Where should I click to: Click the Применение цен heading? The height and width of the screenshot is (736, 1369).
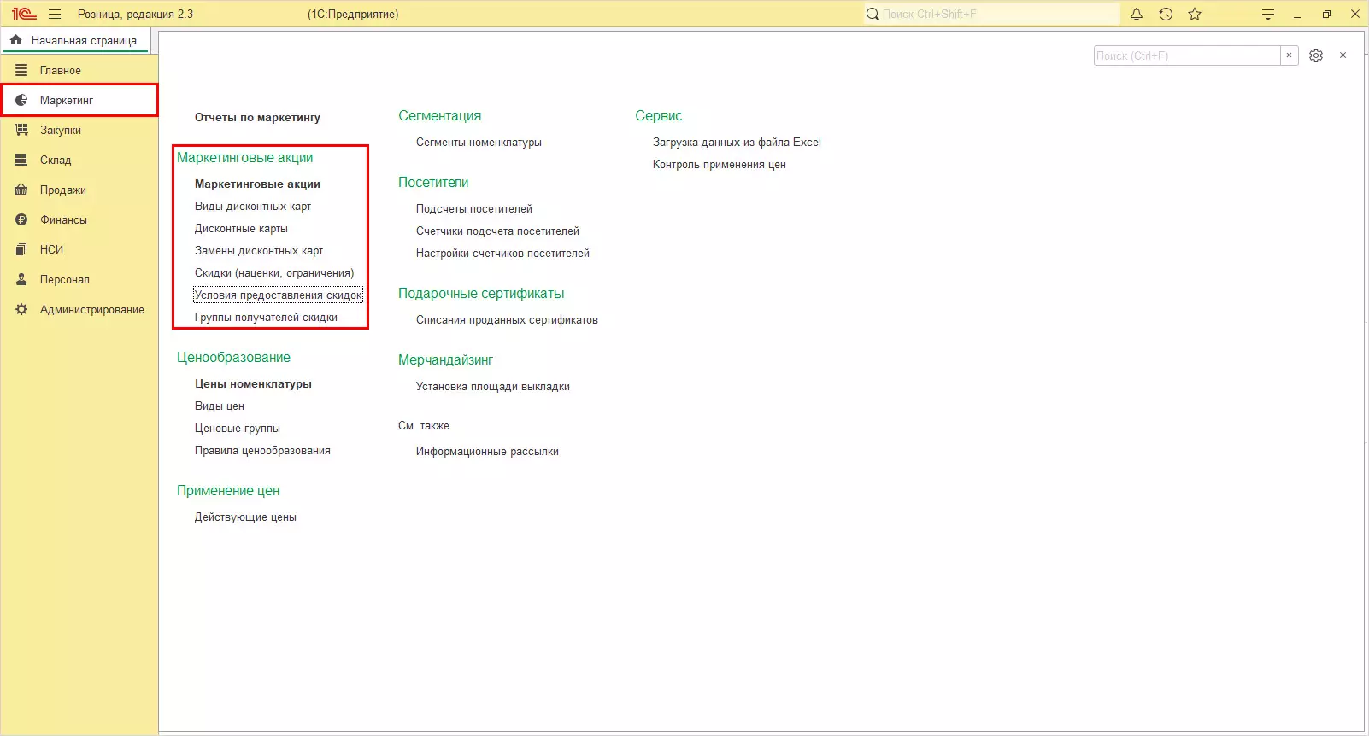(228, 490)
